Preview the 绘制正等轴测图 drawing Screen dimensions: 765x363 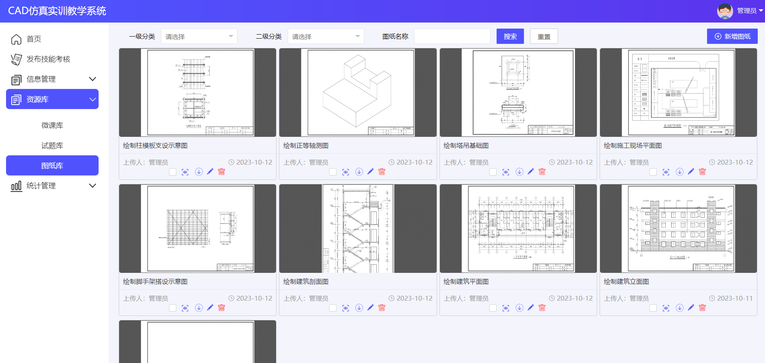coord(346,172)
